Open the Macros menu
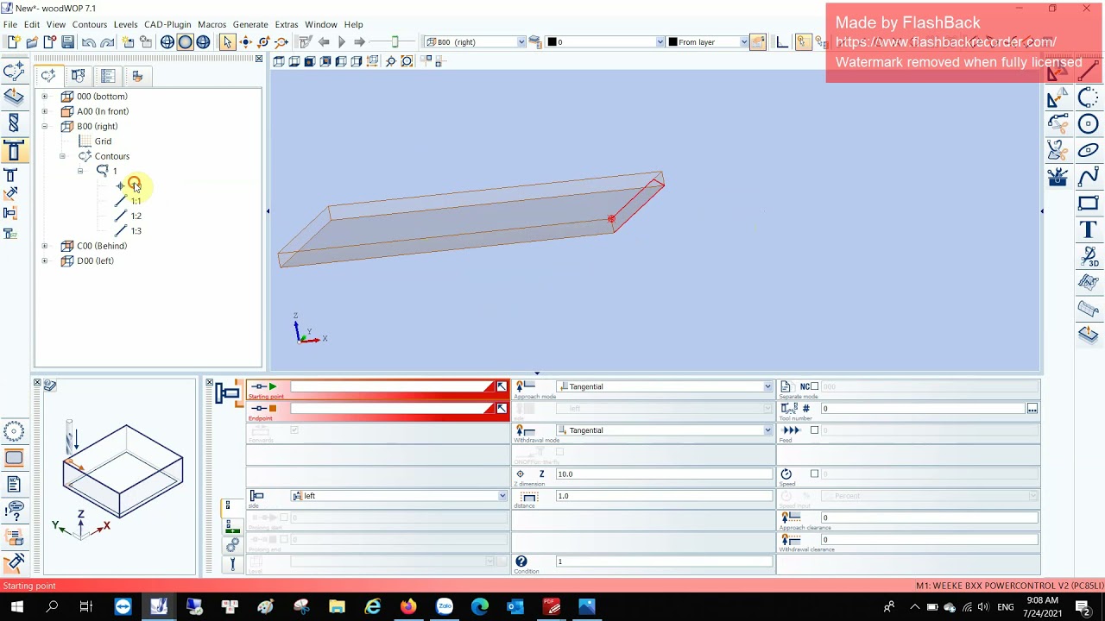The width and height of the screenshot is (1105, 621). point(212,24)
